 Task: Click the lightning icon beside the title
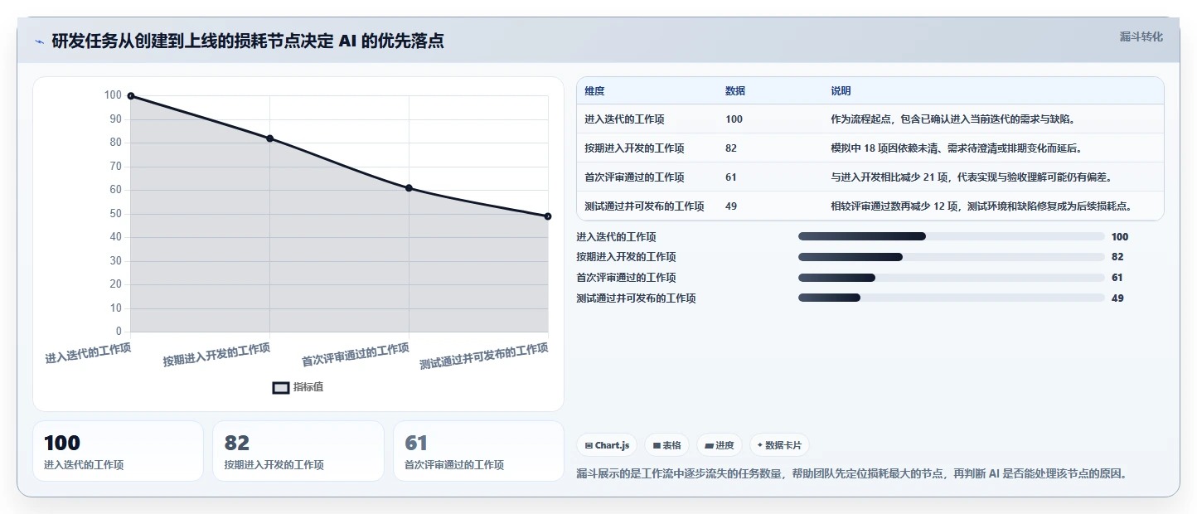tap(40, 41)
